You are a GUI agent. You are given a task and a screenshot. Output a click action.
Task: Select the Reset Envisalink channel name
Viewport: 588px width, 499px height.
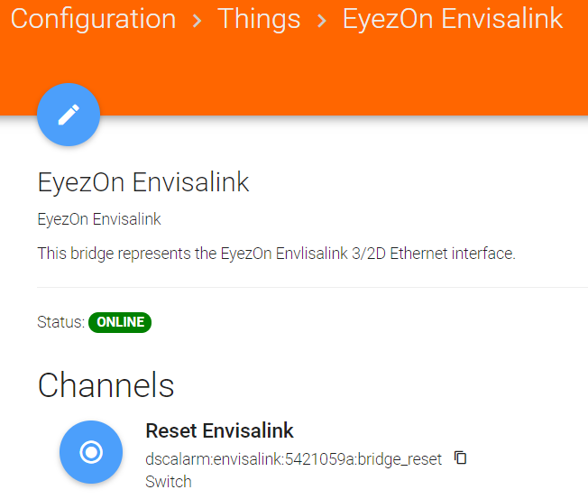pyautogui.click(x=219, y=430)
